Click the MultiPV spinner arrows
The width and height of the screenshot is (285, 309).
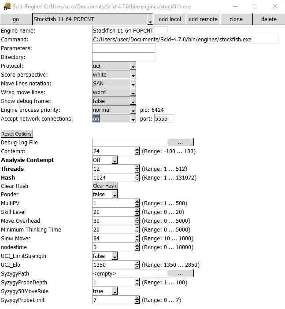tap(137, 203)
